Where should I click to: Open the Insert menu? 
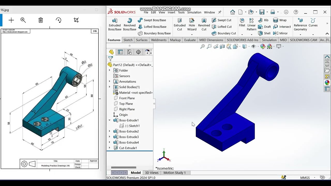pyautogui.click(x=171, y=12)
